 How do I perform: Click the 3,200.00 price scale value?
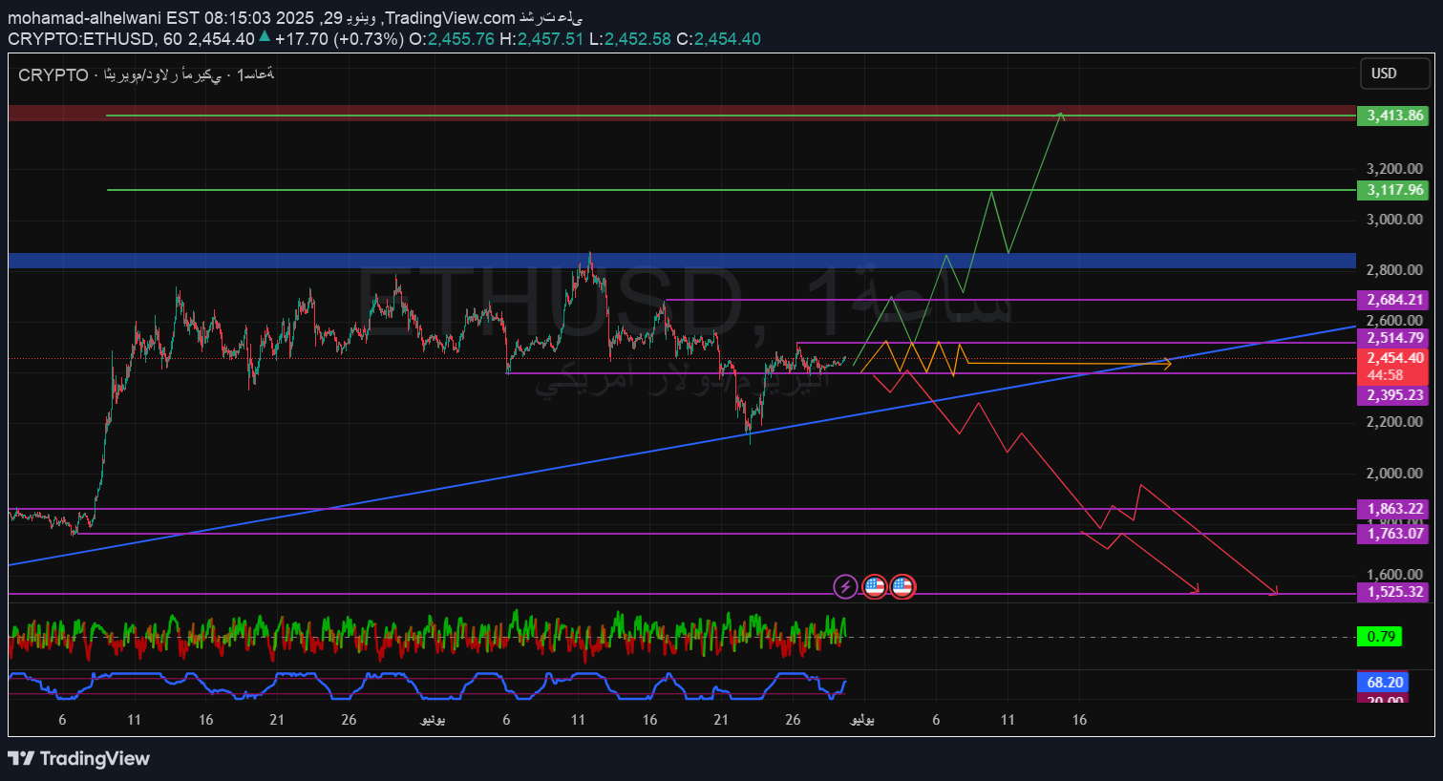coord(1394,169)
